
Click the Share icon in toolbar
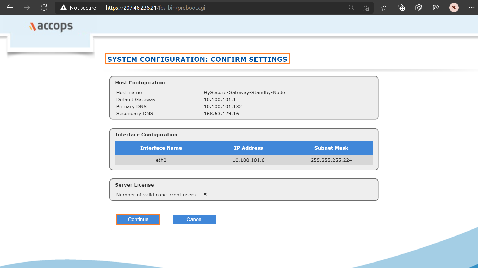click(x=436, y=8)
